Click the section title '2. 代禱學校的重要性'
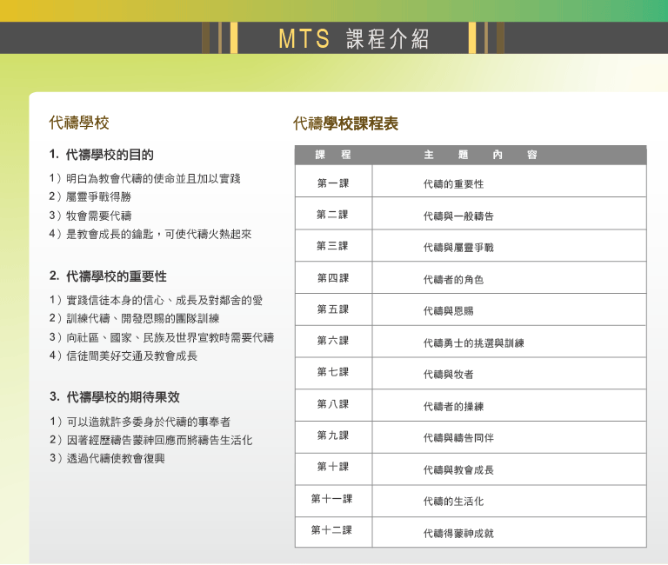The image size is (668, 565). 108,276
